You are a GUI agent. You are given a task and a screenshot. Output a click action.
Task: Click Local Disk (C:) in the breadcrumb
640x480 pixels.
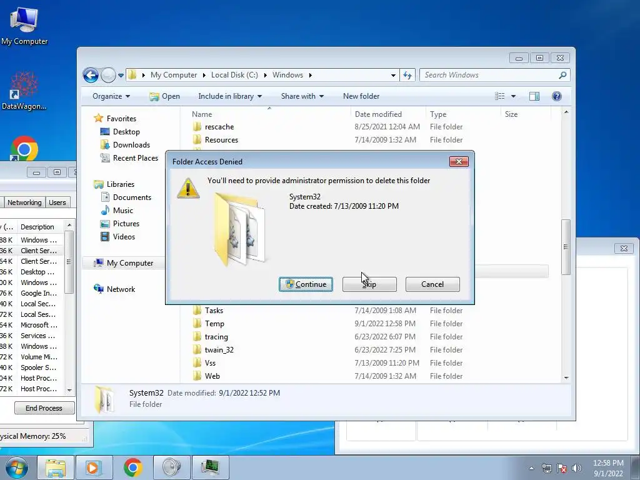[234, 75]
